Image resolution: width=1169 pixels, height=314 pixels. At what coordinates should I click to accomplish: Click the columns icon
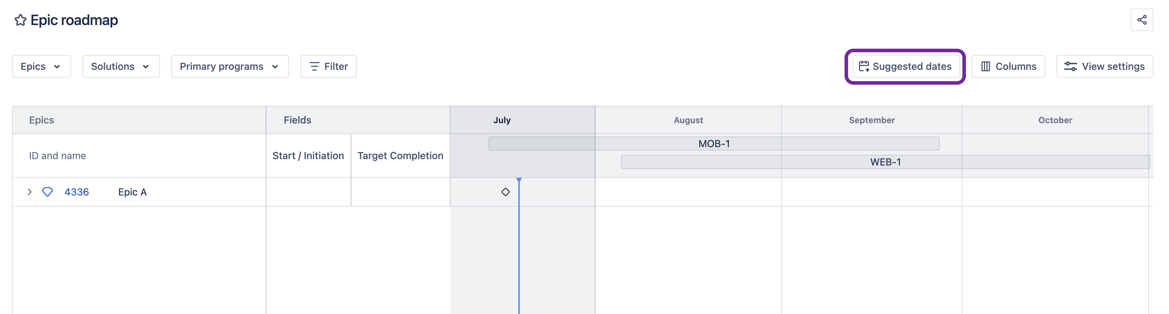point(985,67)
